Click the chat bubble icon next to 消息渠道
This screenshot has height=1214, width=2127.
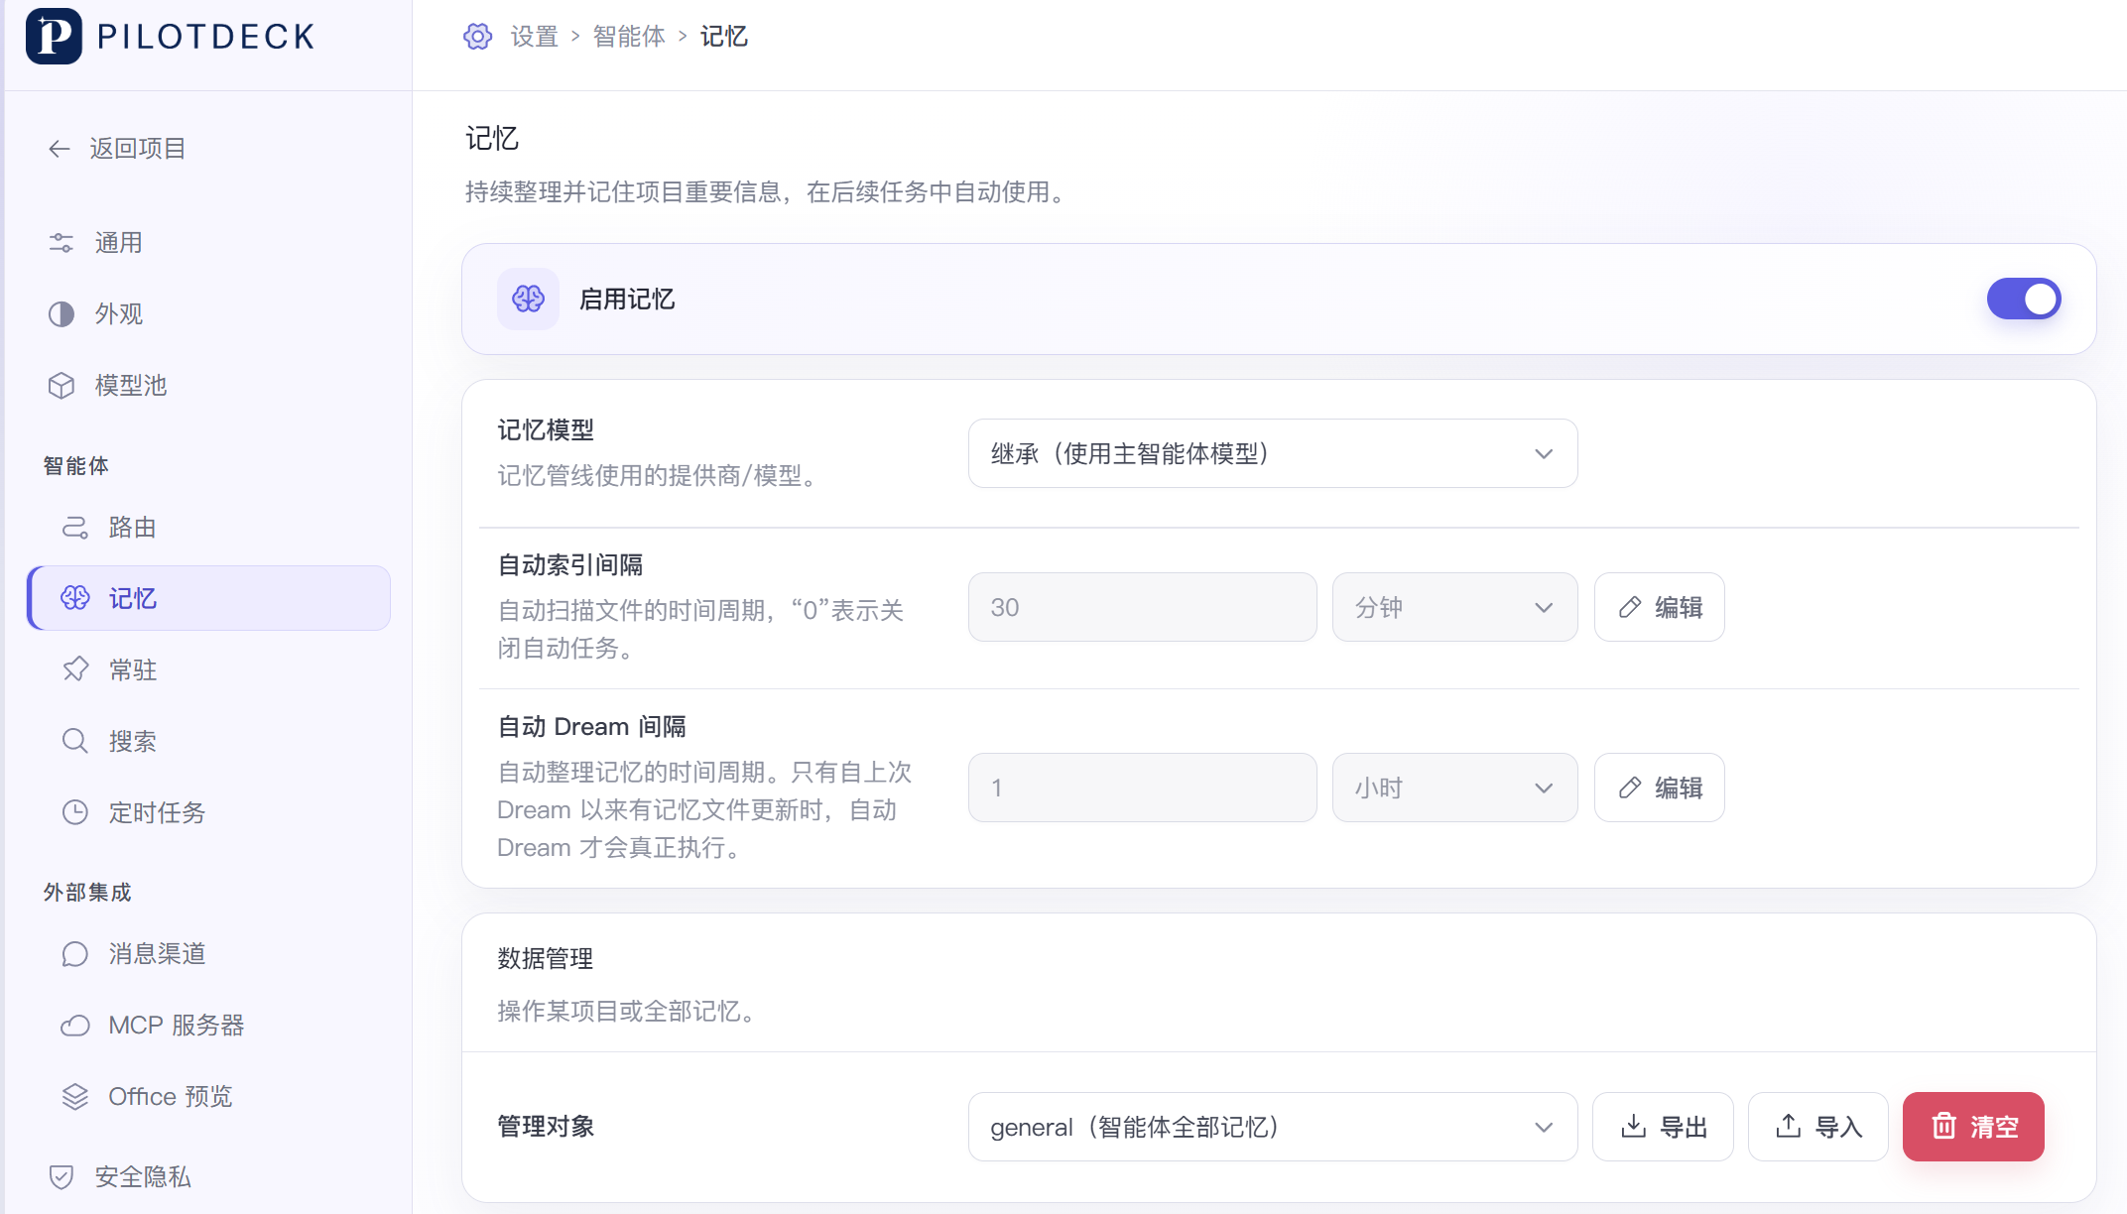click(75, 954)
